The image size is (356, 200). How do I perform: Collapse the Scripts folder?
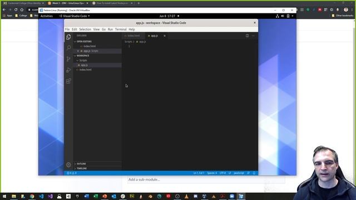click(x=98, y=61)
